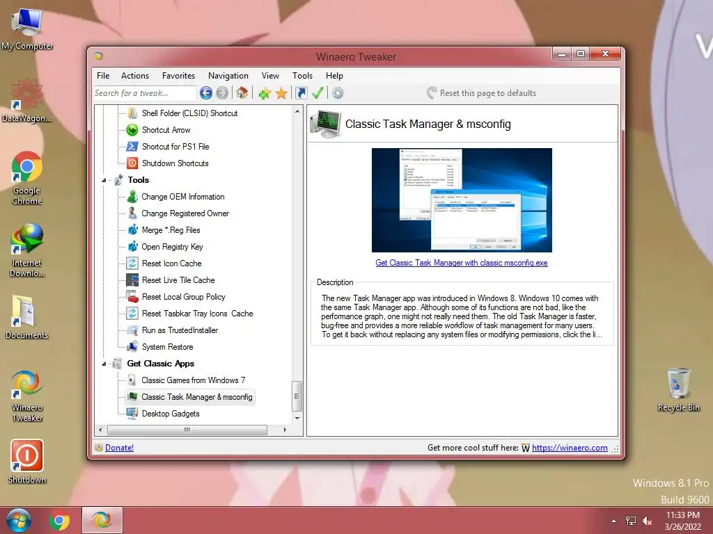Select the Recycle Bin desktop icon
Image resolution: width=713 pixels, height=534 pixels.
tap(678, 390)
